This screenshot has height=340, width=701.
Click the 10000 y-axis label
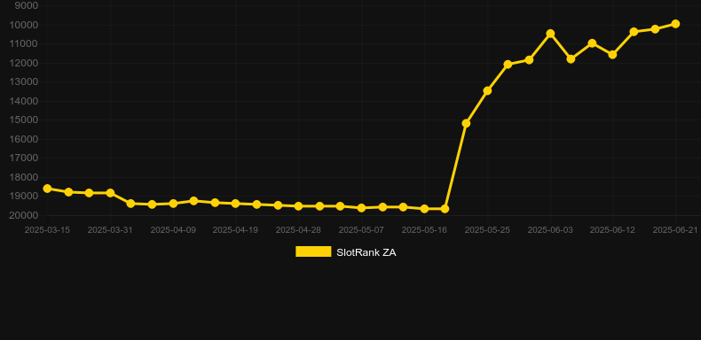(24, 25)
